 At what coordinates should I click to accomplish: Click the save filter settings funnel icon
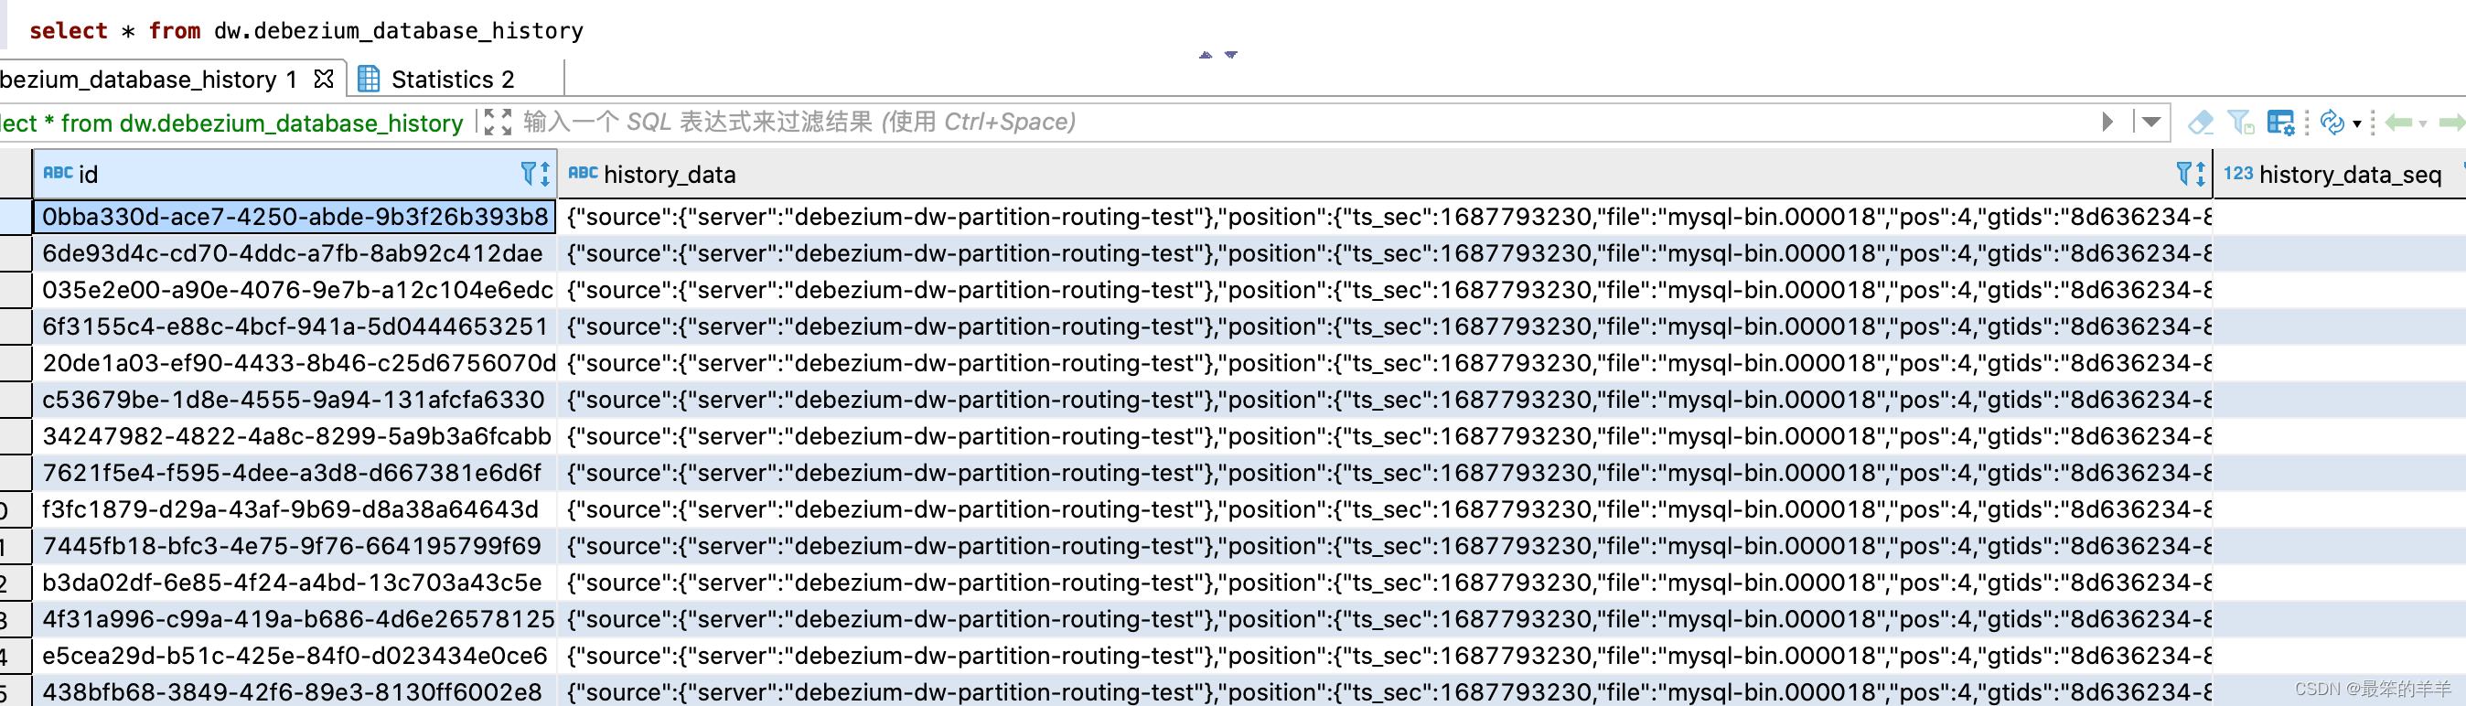pos(2240,123)
